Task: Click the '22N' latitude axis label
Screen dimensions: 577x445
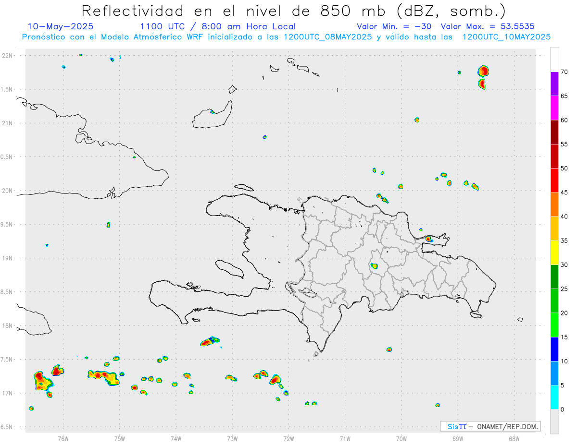Action: click(7, 56)
